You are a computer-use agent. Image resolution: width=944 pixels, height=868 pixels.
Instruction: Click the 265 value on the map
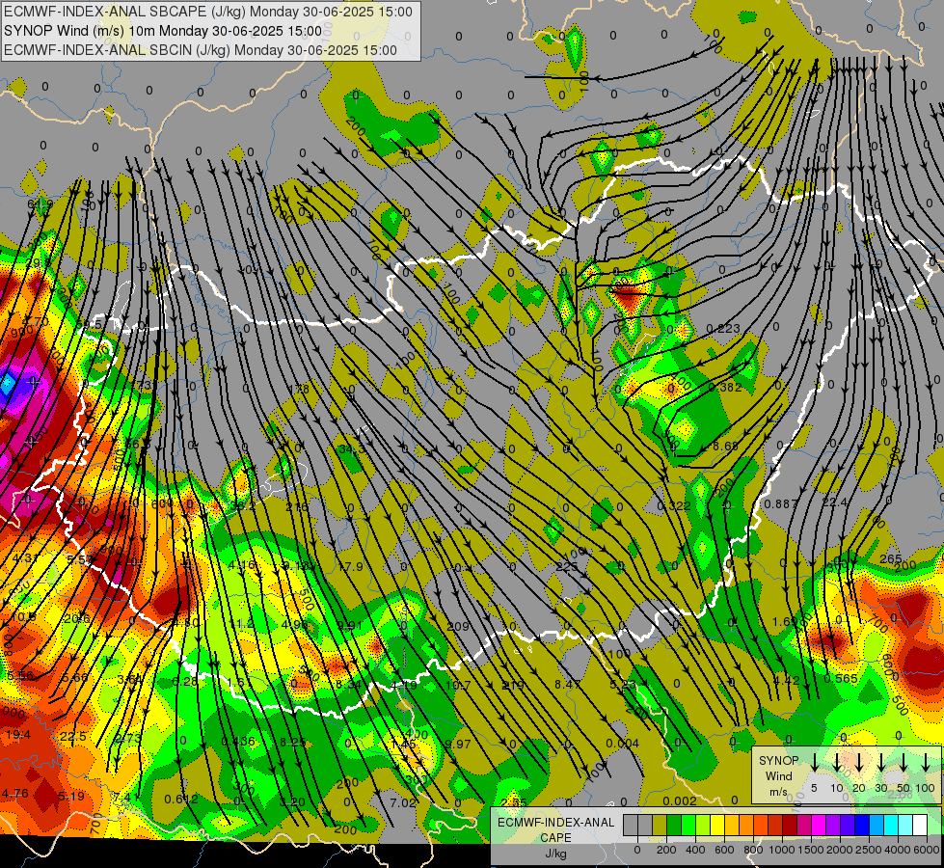point(890,559)
